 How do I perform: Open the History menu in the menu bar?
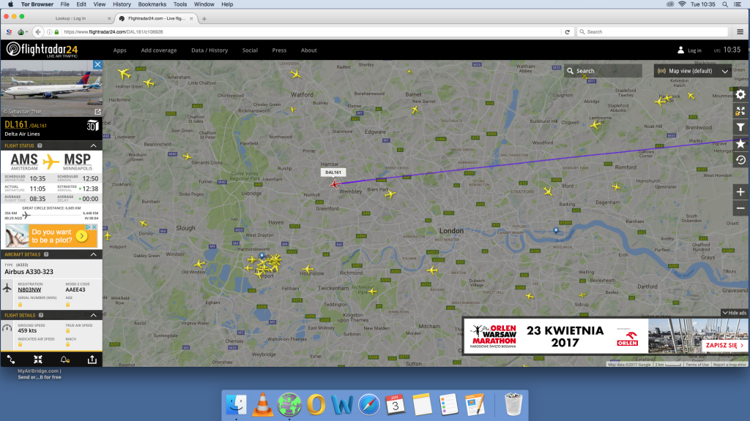(122, 4)
